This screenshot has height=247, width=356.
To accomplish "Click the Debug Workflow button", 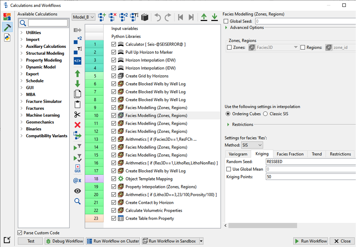I will pyautogui.click(x=64, y=241).
